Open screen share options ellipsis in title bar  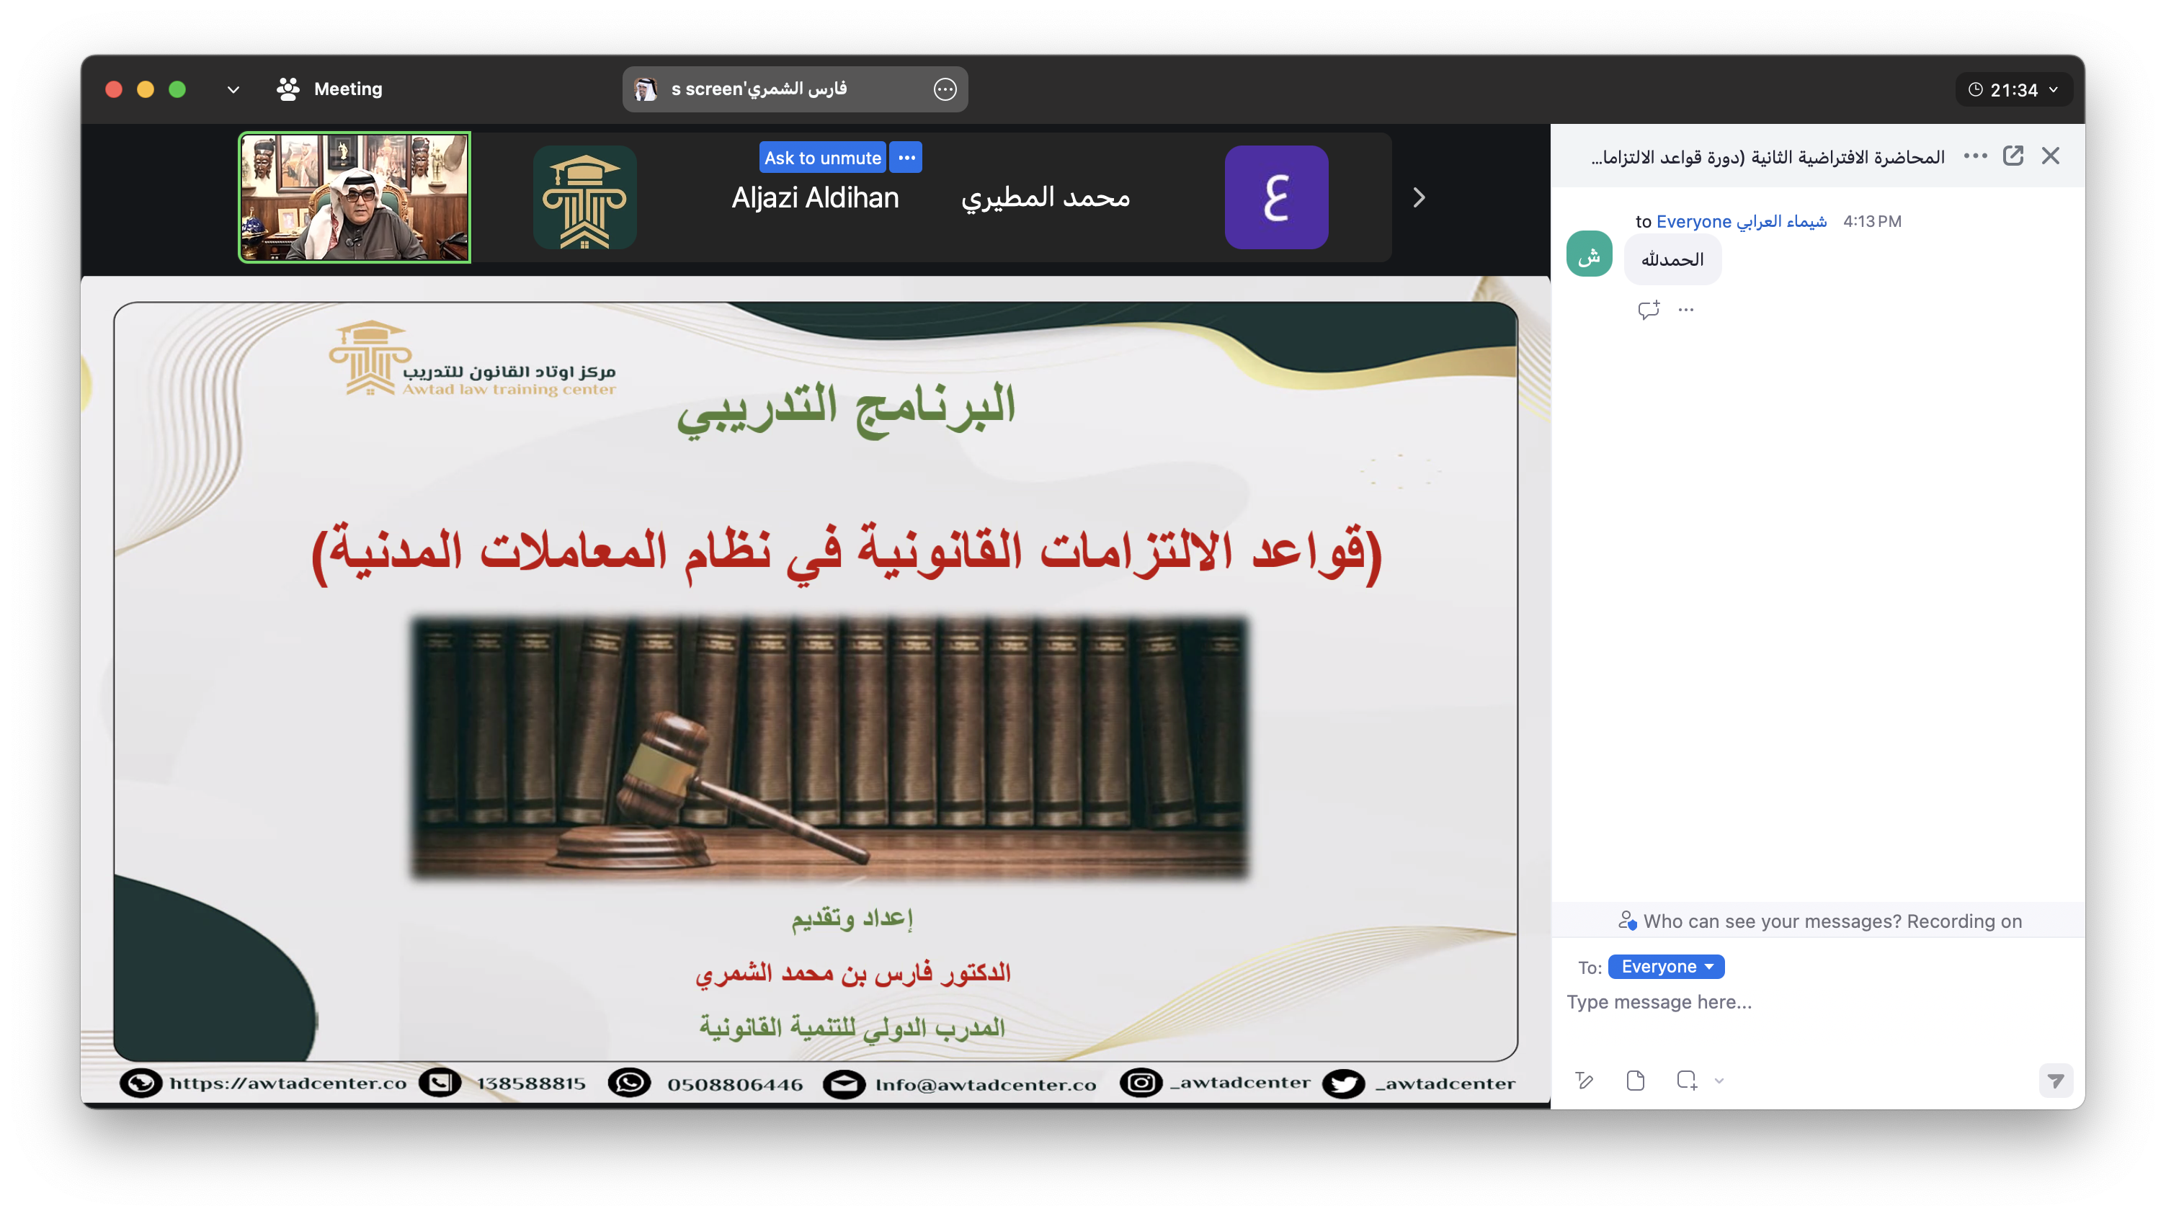coord(945,89)
